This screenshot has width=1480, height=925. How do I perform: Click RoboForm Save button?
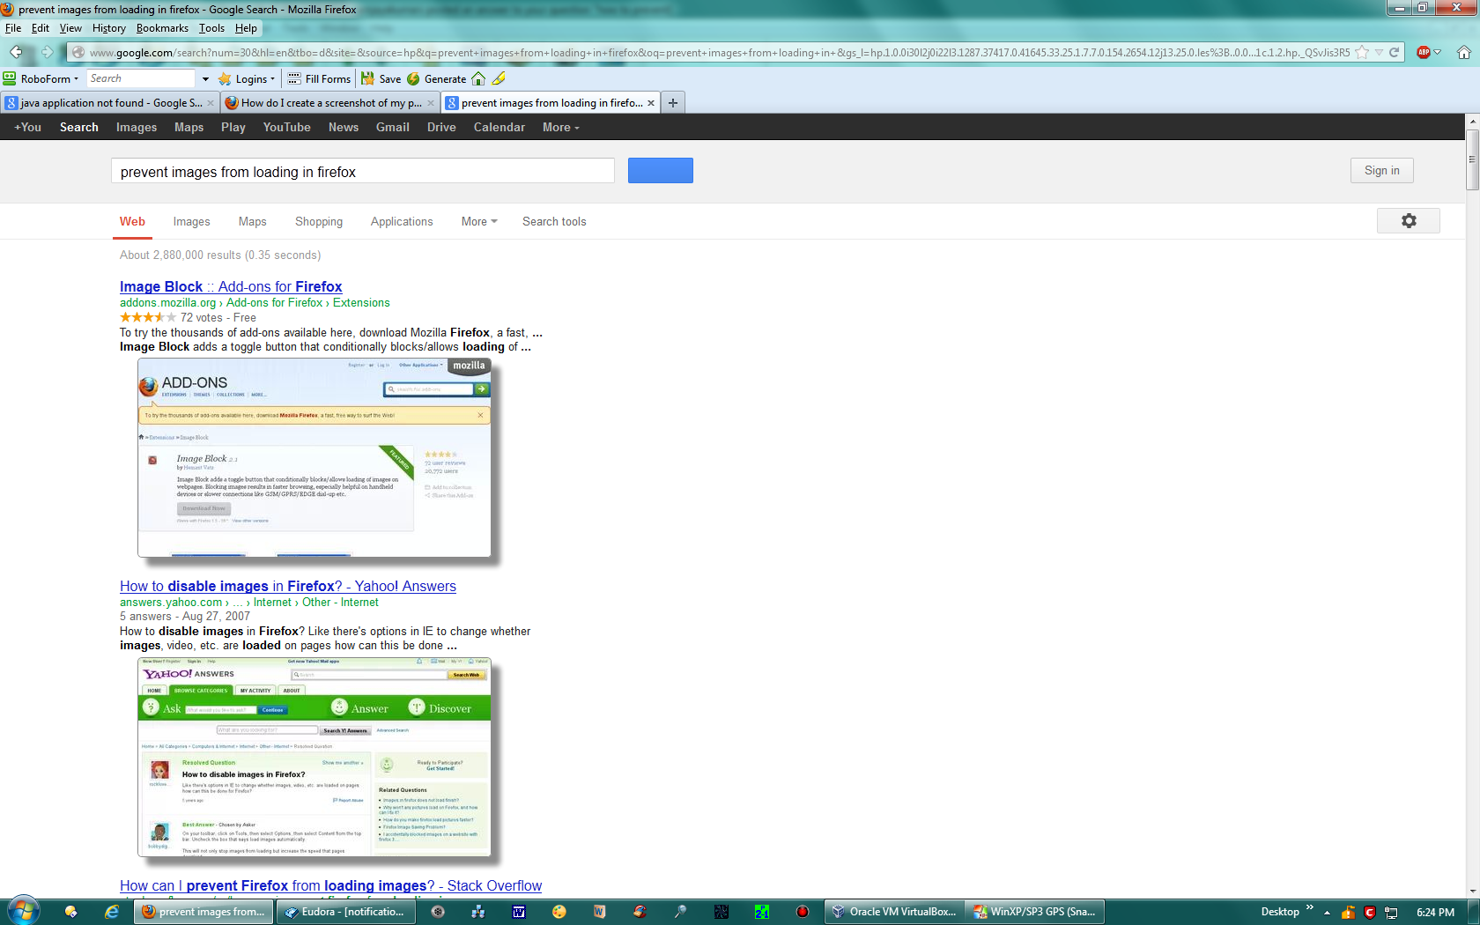(x=381, y=78)
